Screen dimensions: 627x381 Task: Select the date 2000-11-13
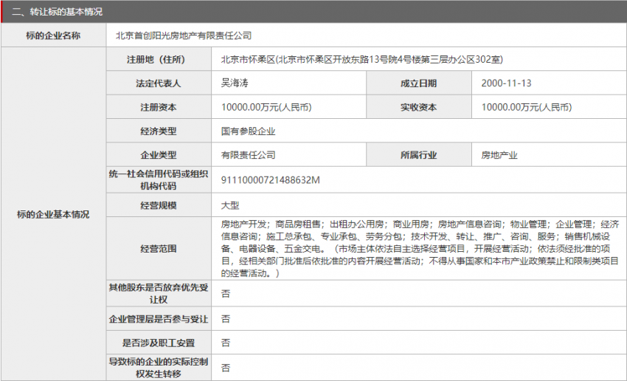pos(506,83)
